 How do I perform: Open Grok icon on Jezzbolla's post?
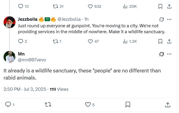pyautogui.click(x=161, y=20)
